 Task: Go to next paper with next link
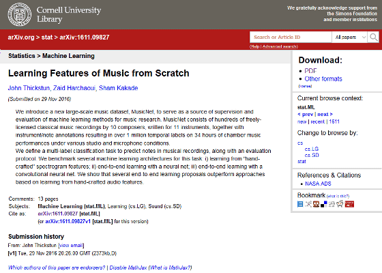click(x=325, y=114)
